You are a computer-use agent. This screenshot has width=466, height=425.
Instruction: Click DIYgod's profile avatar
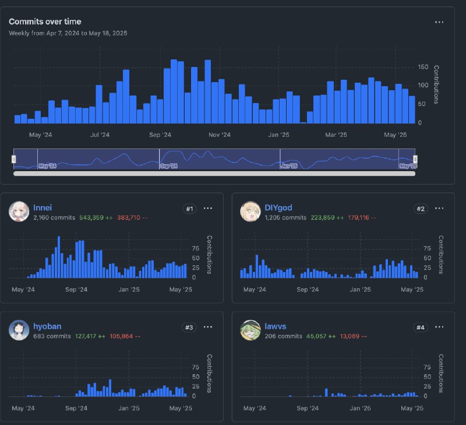coord(250,212)
